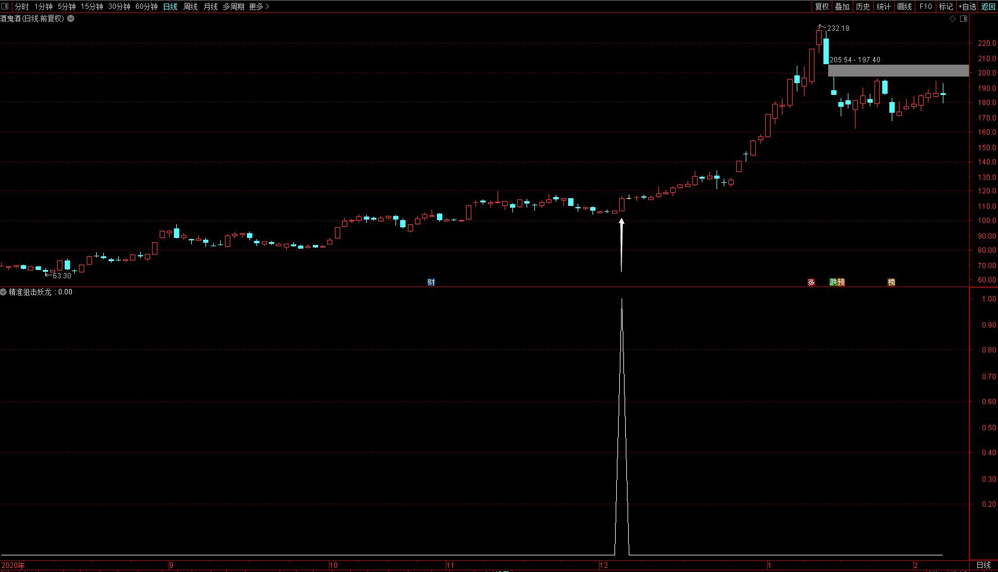This screenshot has width=998, height=572.
Task: Click the gray 205.54 - 197.40 gap zone
Action: [898, 71]
